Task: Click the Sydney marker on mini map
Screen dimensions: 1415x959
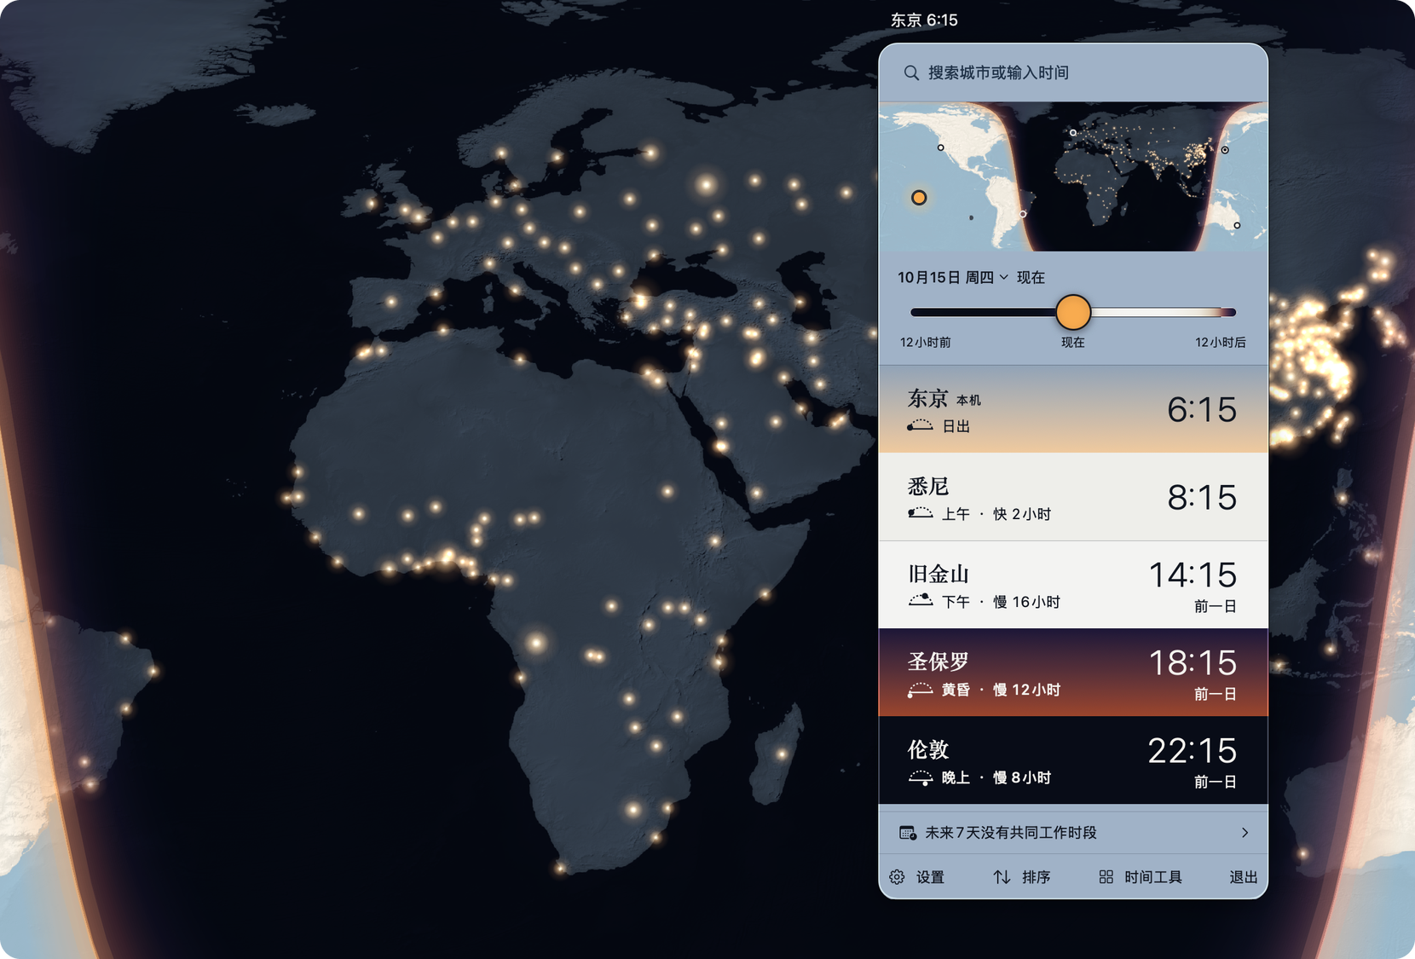Action: click(1237, 225)
